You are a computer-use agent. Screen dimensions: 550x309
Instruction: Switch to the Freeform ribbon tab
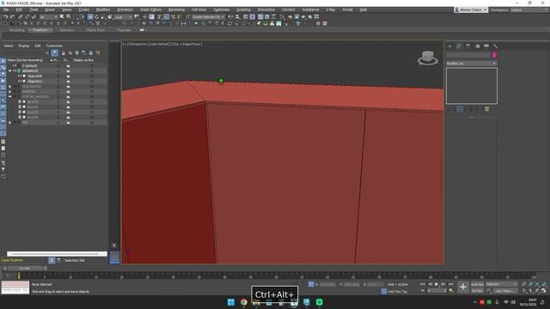pyautogui.click(x=40, y=30)
